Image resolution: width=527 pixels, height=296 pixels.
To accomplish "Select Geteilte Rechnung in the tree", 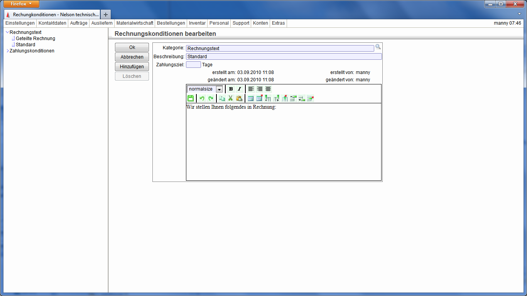I will 35,39.
